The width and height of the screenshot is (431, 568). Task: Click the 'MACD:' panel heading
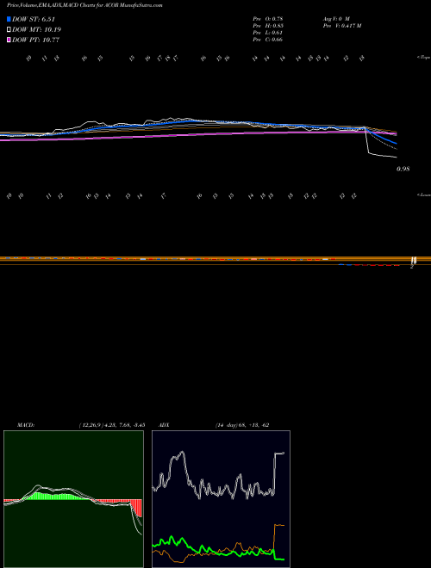[x=25, y=425]
